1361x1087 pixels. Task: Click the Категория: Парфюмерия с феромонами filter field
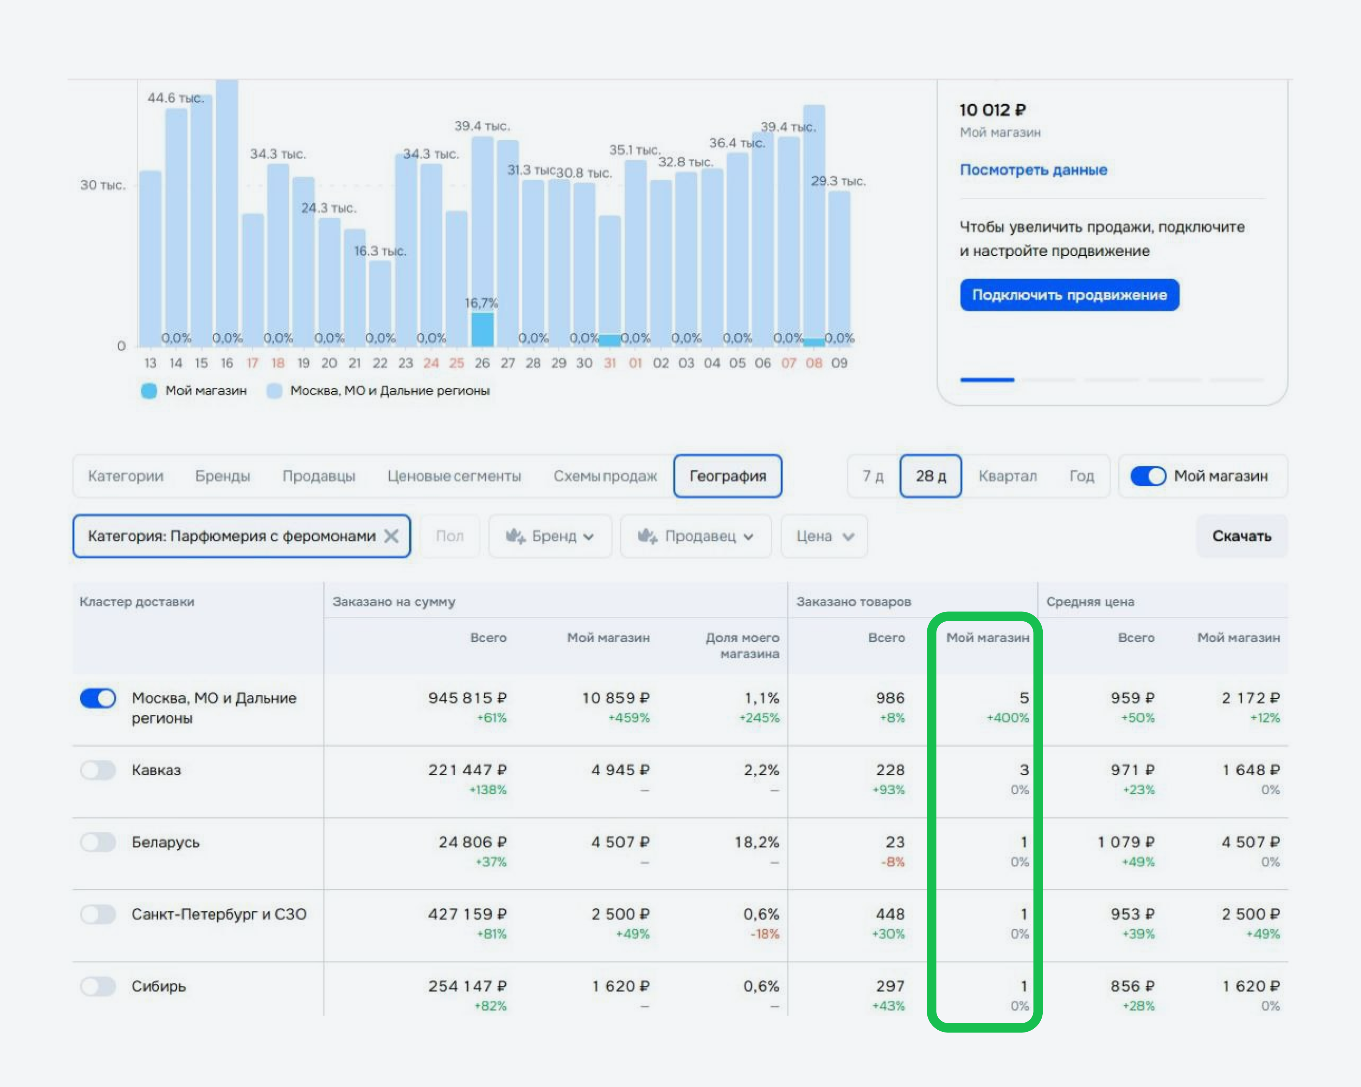pyautogui.click(x=241, y=536)
